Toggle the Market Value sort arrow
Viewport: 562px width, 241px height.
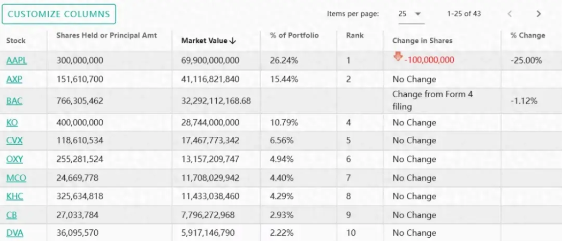pos(233,41)
